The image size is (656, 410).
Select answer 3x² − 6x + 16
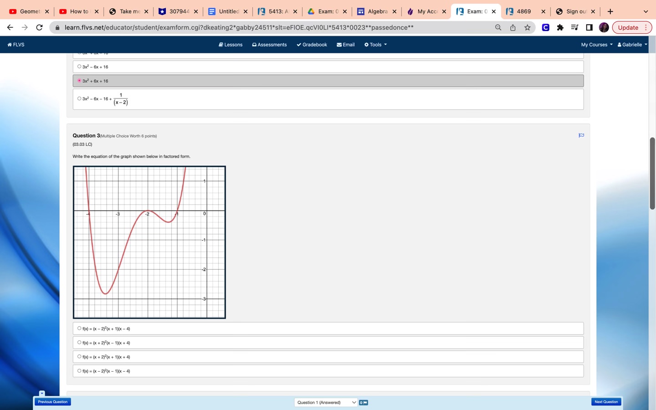[328, 67]
